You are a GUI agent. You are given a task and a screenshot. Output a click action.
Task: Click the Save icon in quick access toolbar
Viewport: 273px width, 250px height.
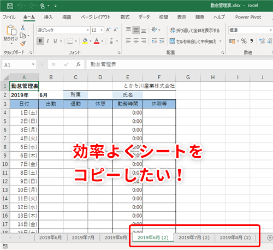[x=10, y=6]
